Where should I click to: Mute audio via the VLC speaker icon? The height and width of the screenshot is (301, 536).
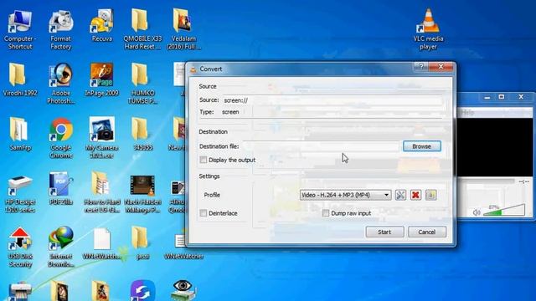[x=477, y=212]
